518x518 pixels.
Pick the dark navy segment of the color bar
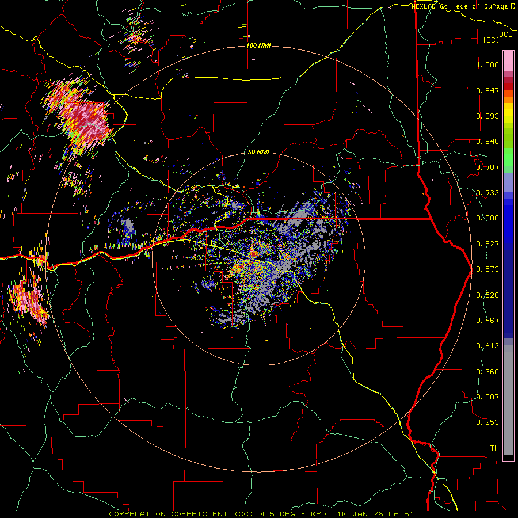pos(508,294)
